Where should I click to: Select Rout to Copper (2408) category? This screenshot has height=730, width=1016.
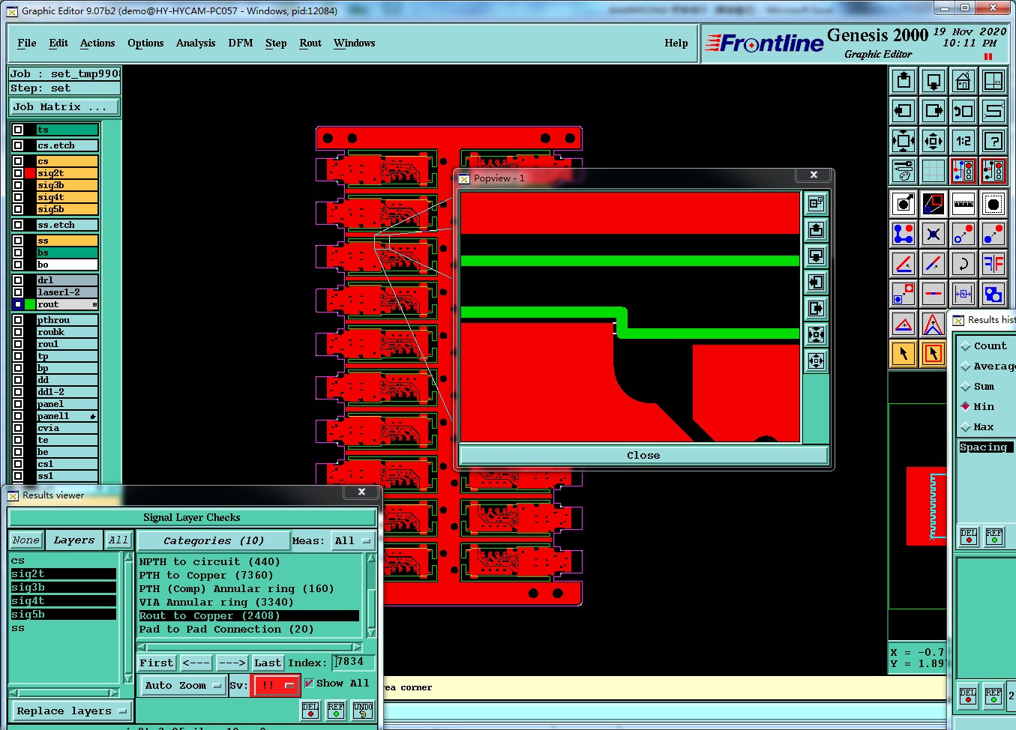(249, 615)
